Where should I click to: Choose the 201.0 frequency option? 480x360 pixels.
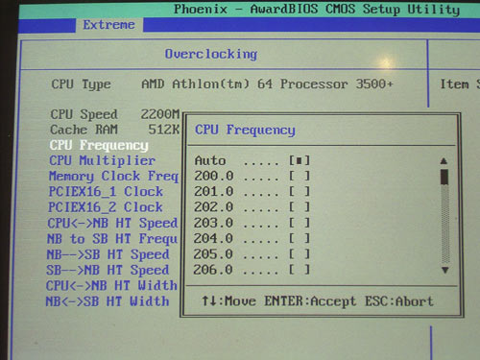click(252, 191)
